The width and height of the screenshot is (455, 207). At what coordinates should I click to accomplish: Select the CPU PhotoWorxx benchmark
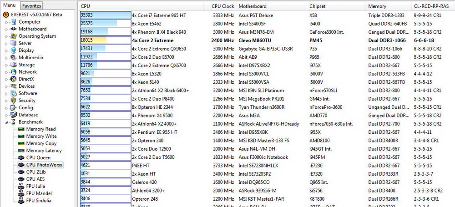click(40, 165)
